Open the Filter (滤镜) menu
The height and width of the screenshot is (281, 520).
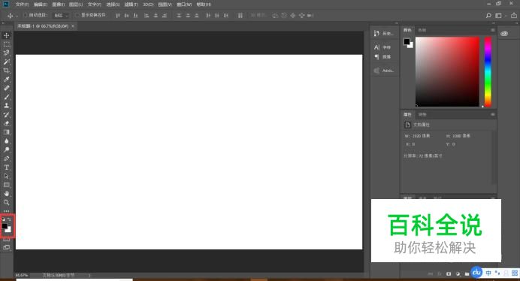click(131, 5)
